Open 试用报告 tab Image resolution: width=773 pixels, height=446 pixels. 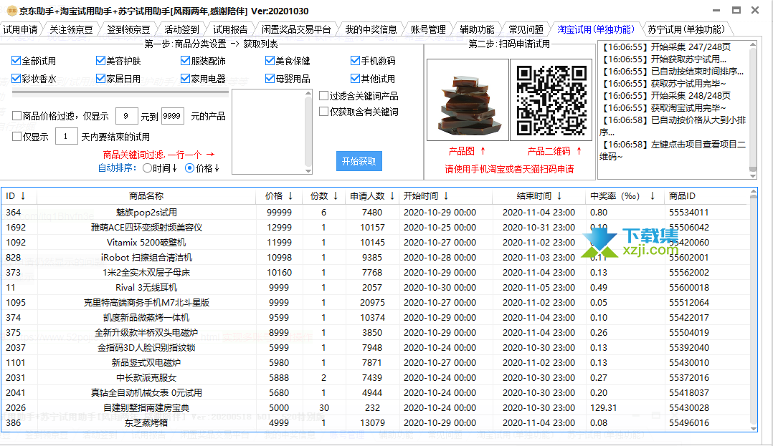[x=230, y=29]
